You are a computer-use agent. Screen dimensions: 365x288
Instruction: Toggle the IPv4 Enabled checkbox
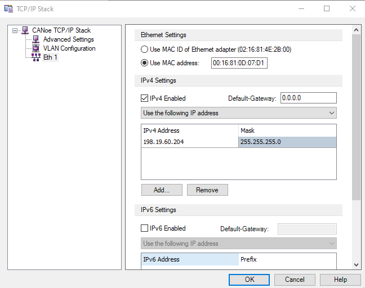click(144, 98)
